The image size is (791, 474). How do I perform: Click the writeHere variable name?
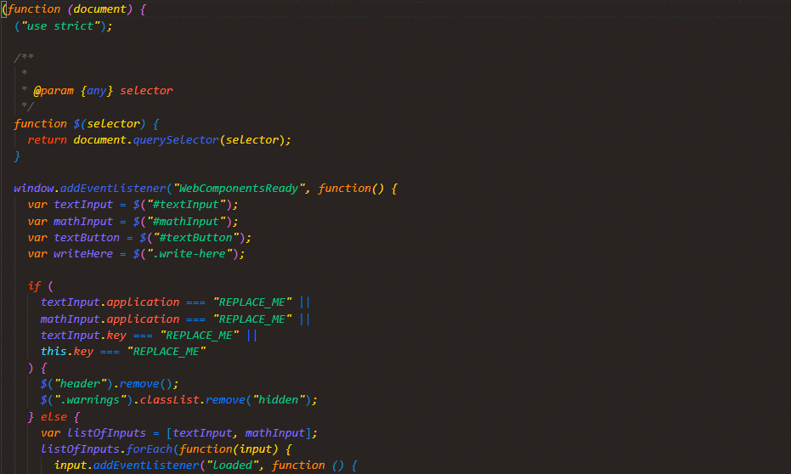click(83, 254)
